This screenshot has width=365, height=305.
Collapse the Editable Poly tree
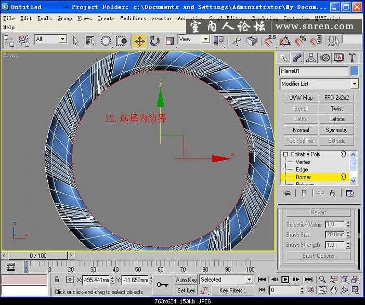click(285, 154)
